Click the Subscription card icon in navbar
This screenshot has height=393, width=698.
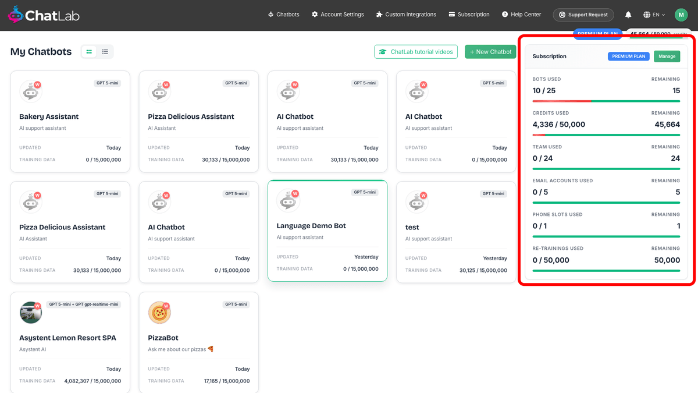point(451,15)
